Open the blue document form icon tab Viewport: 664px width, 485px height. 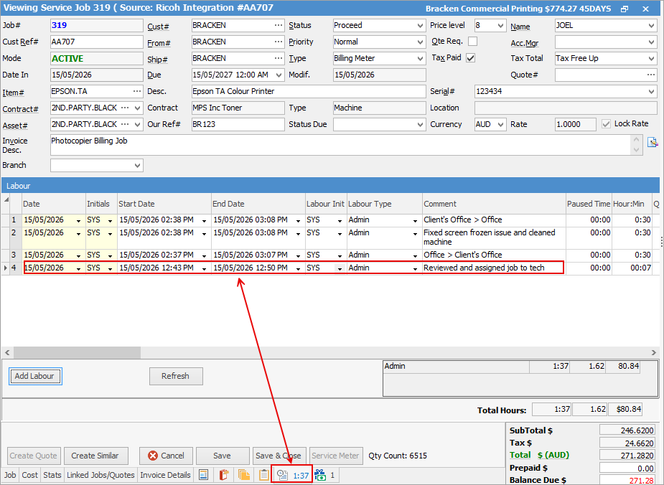(204, 475)
